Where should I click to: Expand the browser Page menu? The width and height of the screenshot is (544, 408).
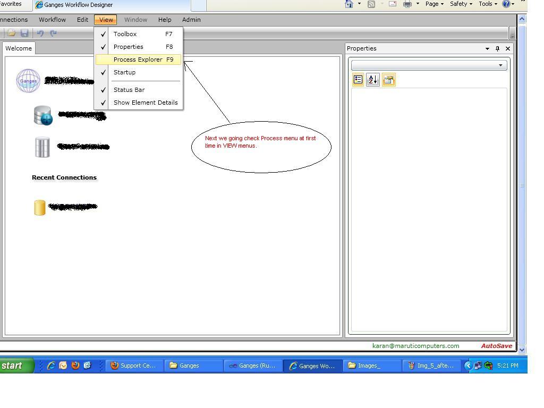[435, 4]
